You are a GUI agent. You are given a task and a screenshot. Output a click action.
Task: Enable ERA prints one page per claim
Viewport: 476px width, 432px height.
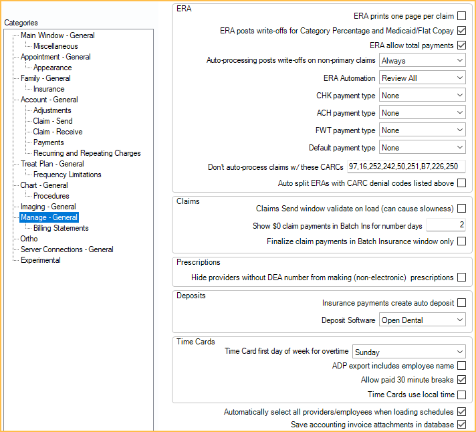point(461,15)
